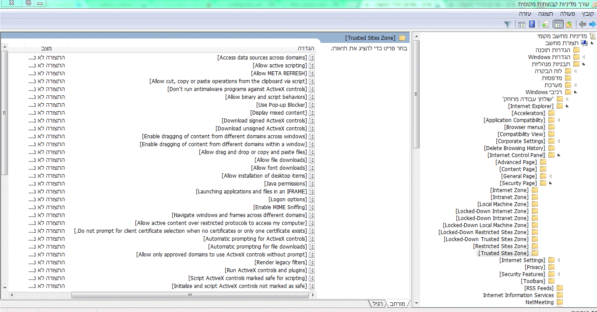Select the Local Machine Zone tree item
The height and width of the screenshot is (312, 597).
(x=503, y=204)
